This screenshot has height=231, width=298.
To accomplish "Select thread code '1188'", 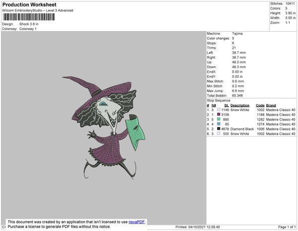I will pos(261,115).
